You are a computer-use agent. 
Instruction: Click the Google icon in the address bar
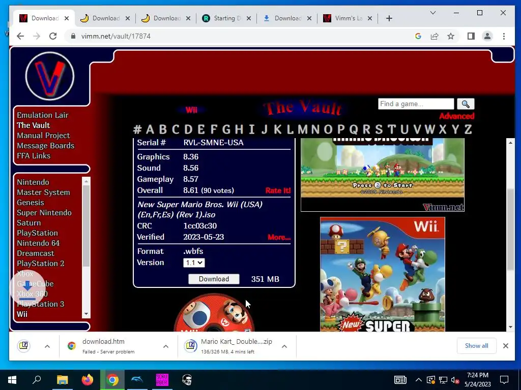coord(418,36)
